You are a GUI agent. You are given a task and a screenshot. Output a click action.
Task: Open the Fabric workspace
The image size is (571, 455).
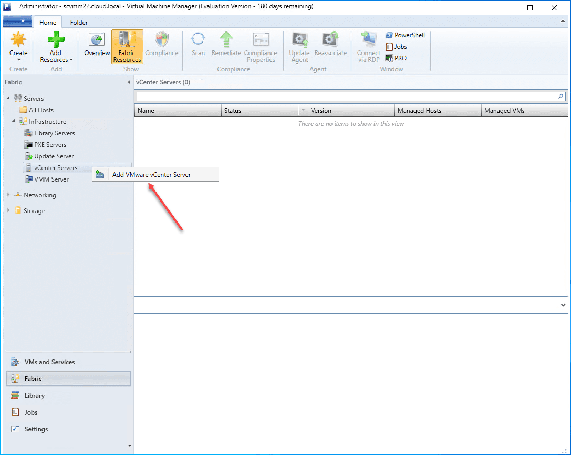click(68, 378)
